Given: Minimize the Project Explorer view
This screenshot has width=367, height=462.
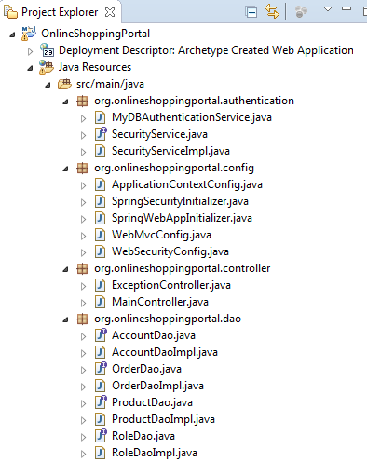Looking at the screenshot, I should pyautogui.click(x=347, y=8).
